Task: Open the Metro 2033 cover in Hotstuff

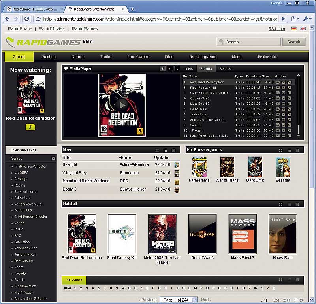Action: 162,234
